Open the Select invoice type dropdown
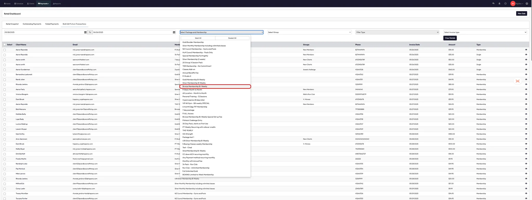This screenshot has height=200, width=532. pyautogui.click(x=485, y=32)
